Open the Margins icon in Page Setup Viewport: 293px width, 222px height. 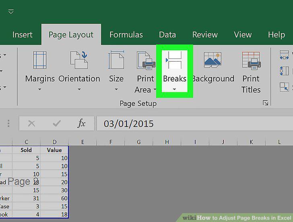40,60
